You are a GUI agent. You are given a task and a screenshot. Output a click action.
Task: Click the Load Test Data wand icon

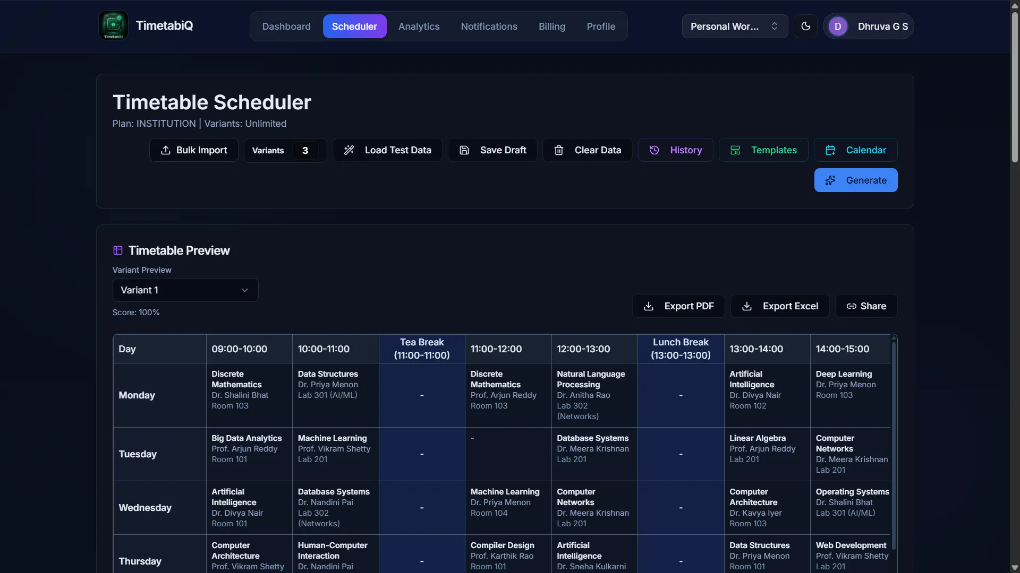(349, 150)
